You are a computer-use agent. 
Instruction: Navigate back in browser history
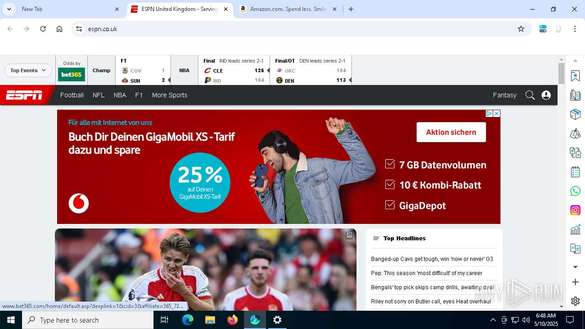point(10,29)
